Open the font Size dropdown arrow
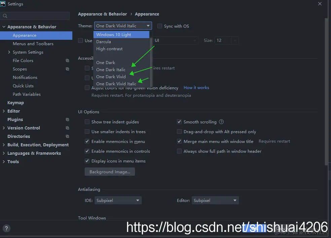 pyautogui.click(x=235, y=40)
